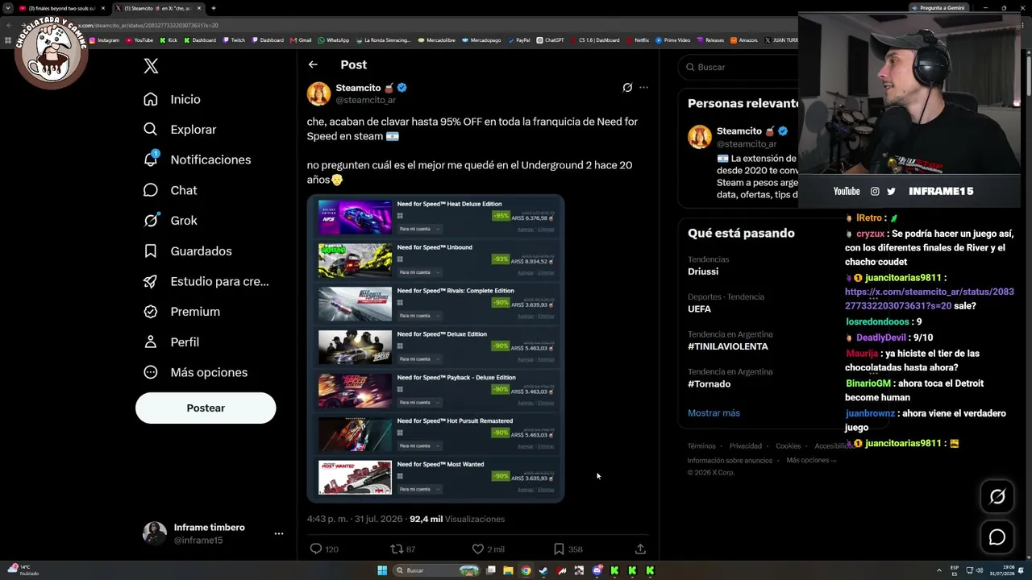Open File Explorer from the taskbar
The width and height of the screenshot is (1032, 580).
click(508, 570)
